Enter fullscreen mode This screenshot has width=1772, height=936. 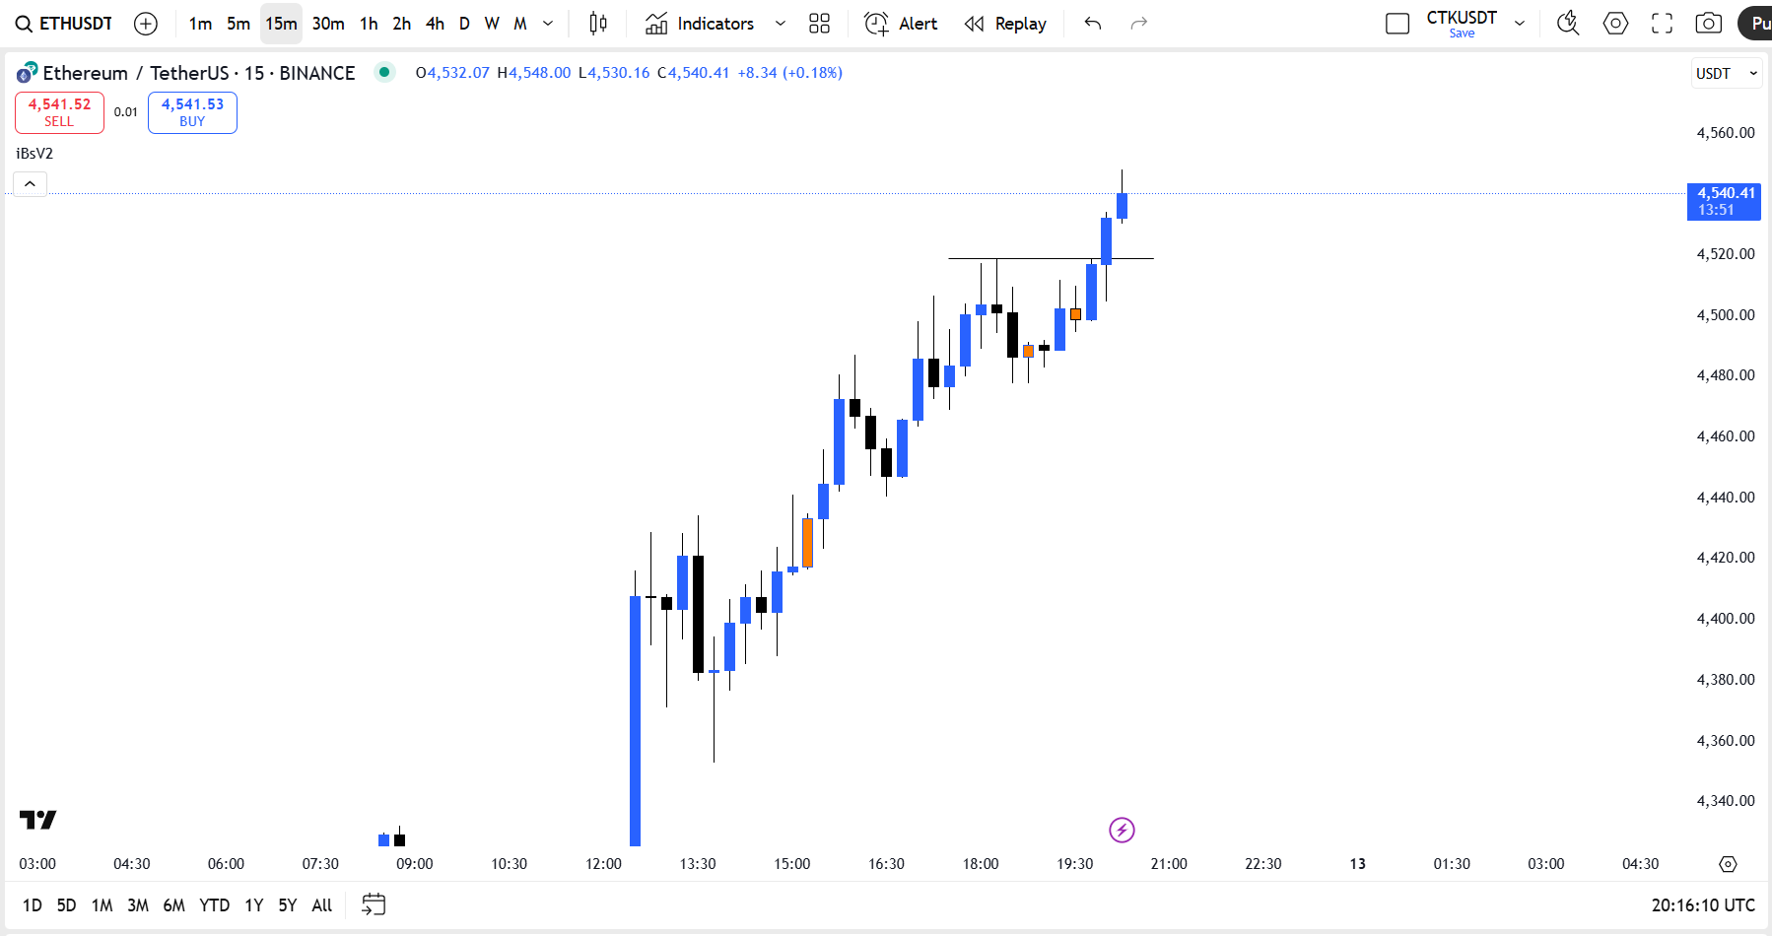(1663, 24)
